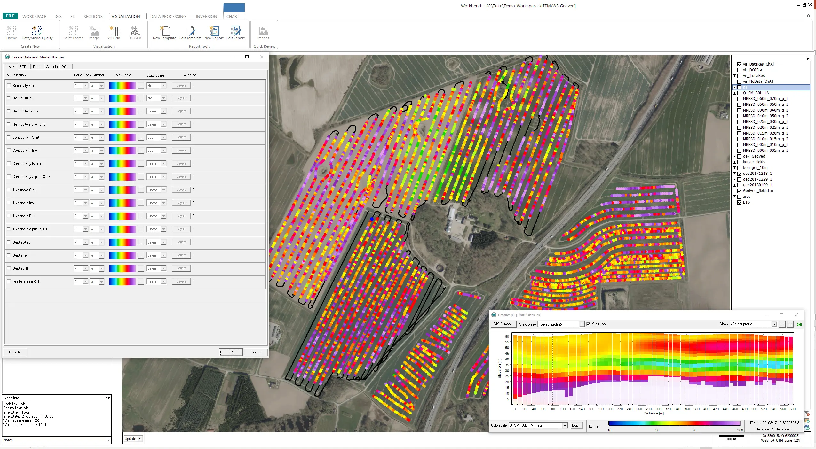Open the FILE menu

pos(10,16)
